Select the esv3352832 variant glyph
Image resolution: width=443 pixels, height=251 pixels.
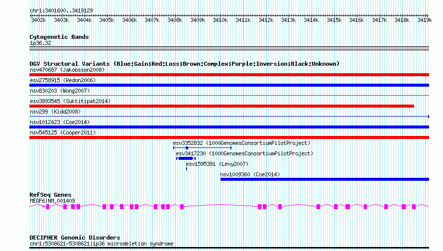[202, 148]
